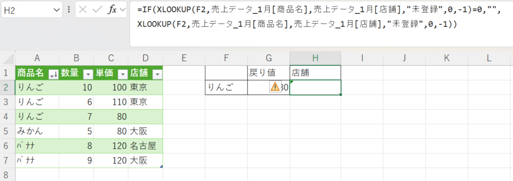Viewport: 513px width, 181px height.
Task: Select row 7 header
Action: [x=7, y=161]
